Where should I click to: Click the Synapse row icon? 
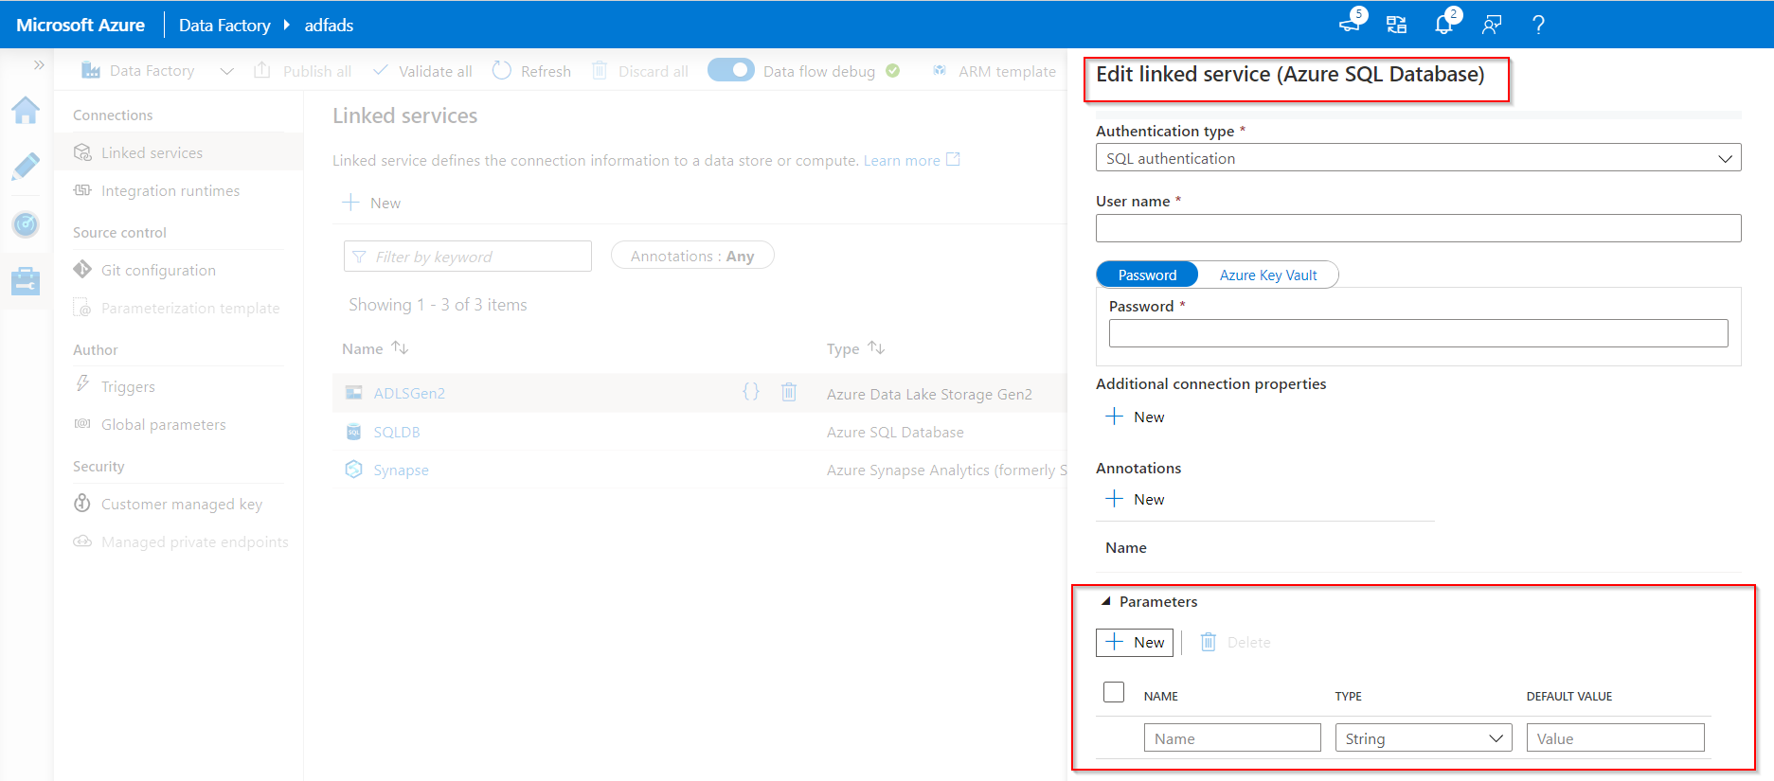pos(354,470)
